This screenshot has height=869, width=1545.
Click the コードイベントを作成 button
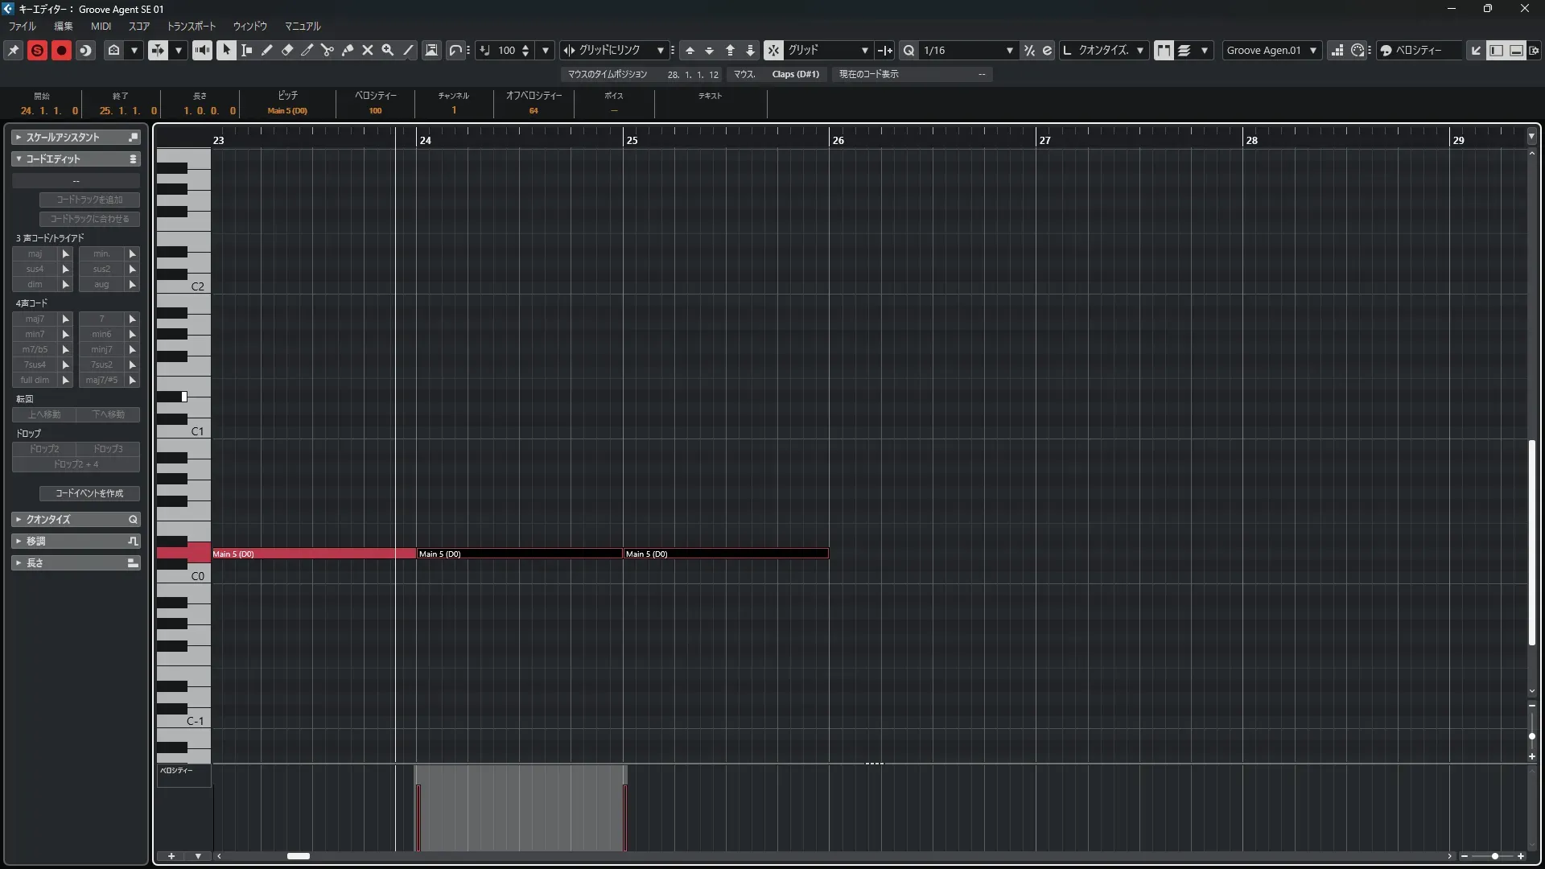tap(89, 493)
